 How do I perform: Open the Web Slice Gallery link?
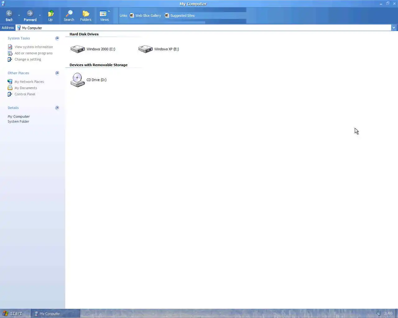click(145, 16)
